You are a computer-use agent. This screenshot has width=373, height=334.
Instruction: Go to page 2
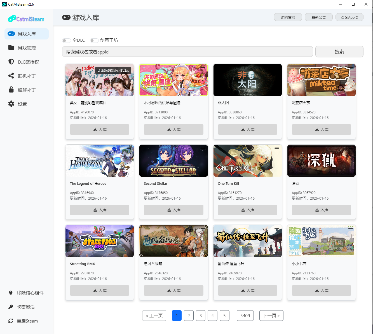pos(189,316)
